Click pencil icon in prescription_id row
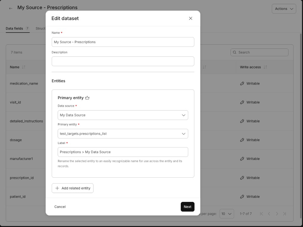This screenshot has width=303, height=227. point(242,178)
